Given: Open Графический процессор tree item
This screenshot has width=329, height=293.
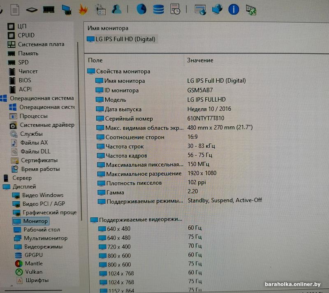Looking at the screenshot, I should click(45, 213).
